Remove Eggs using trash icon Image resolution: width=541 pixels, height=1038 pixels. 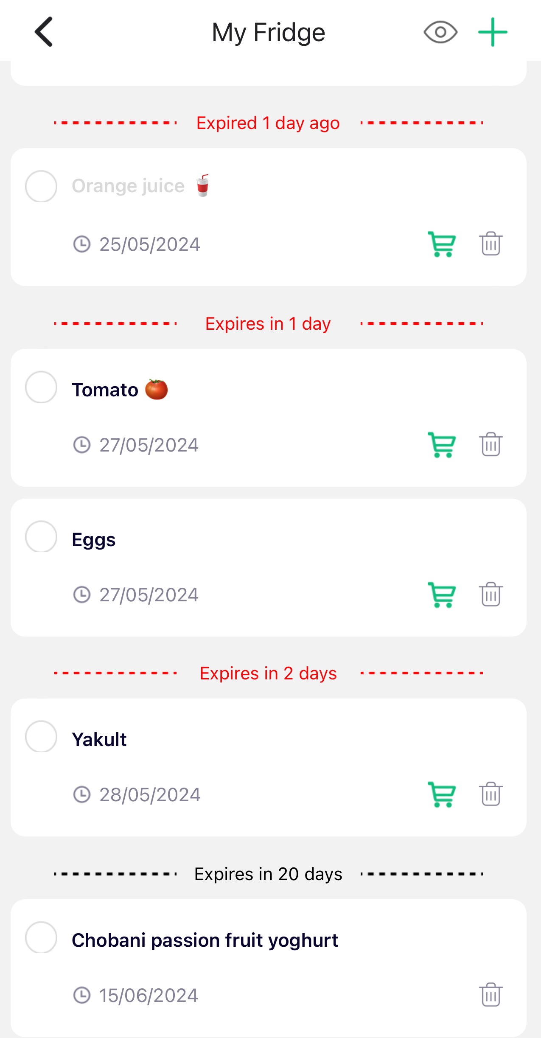point(491,595)
